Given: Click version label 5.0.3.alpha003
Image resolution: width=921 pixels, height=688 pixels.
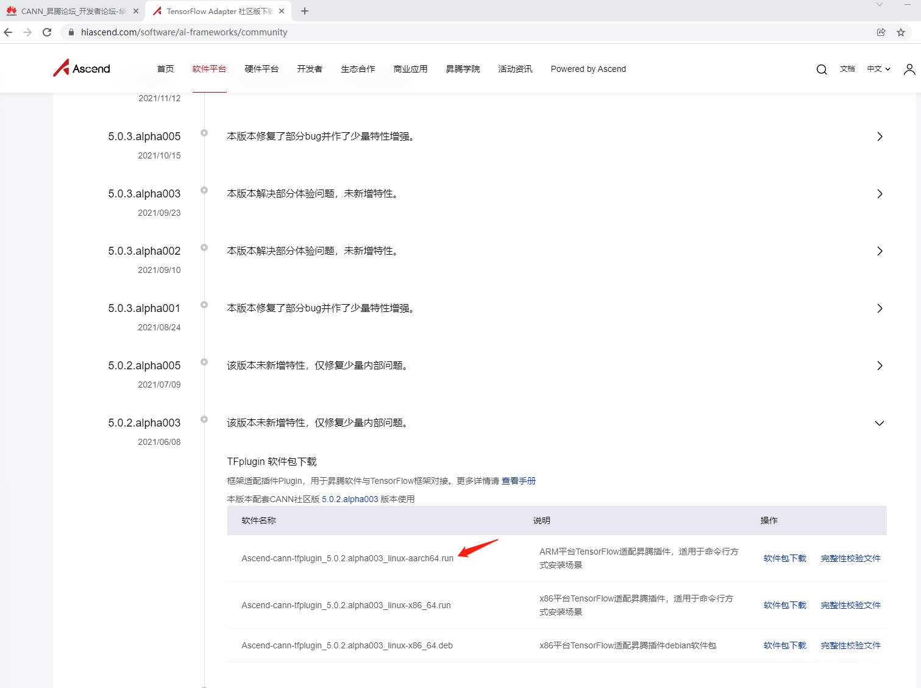Looking at the screenshot, I should click(144, 194).
